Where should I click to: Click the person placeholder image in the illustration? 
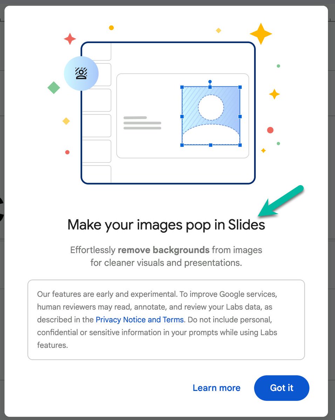(211, 116)
